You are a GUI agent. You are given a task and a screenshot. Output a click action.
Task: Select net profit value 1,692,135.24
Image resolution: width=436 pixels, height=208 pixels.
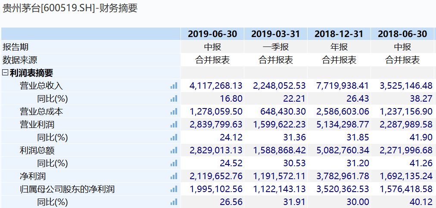pos(406,176)
